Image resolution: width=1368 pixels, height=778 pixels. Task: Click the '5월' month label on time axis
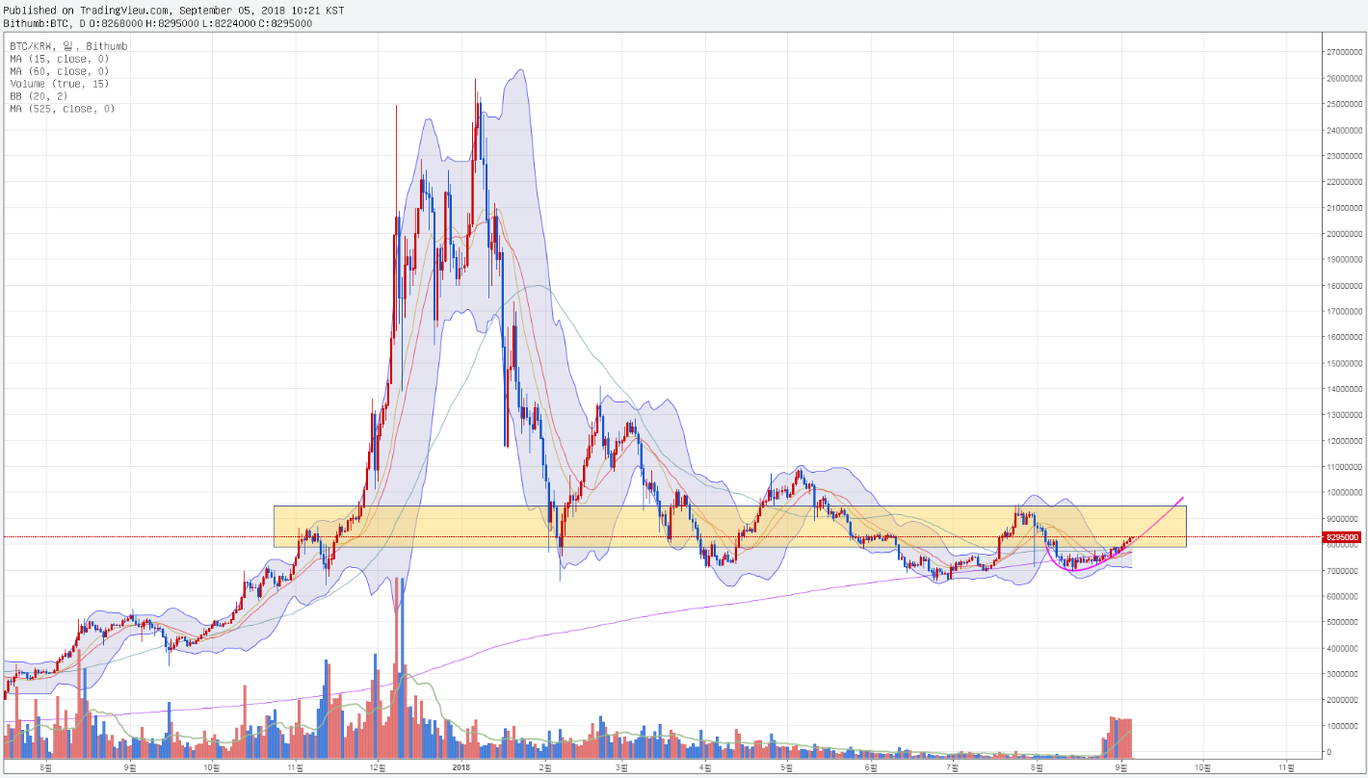786,767
